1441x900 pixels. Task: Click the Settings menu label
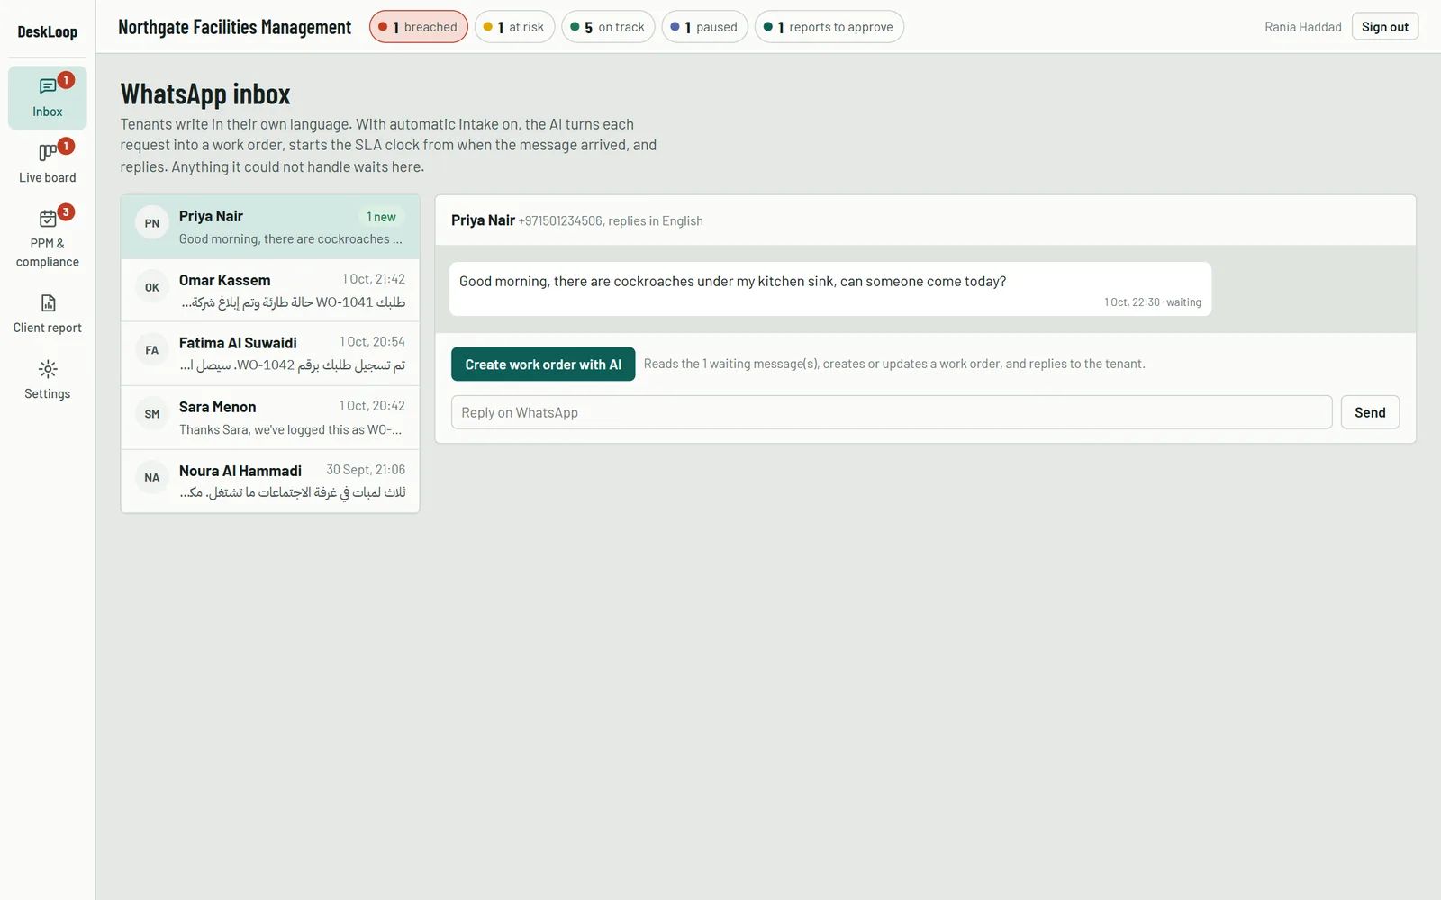tap(48, 393)
